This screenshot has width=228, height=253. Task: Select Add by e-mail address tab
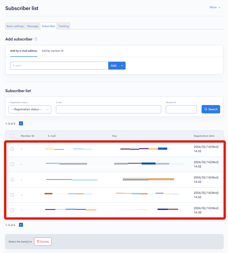click(x=24, y=51)
